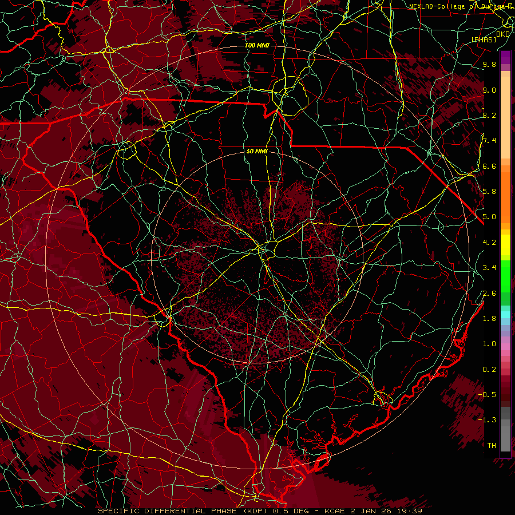
Task: Click the TH threshold label on the scale
Action: tap(492, 446)
